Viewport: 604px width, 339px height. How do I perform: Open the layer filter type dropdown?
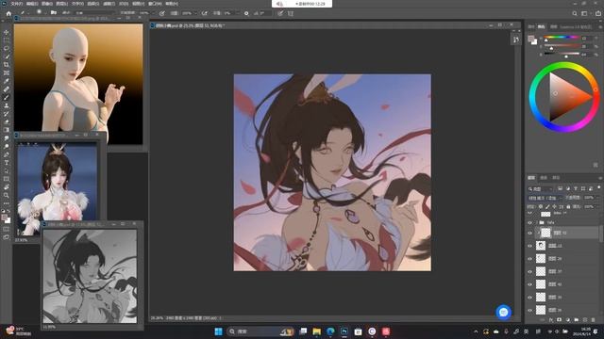coord(541,188)
